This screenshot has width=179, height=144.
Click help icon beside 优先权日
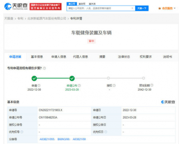coord(106,132)
